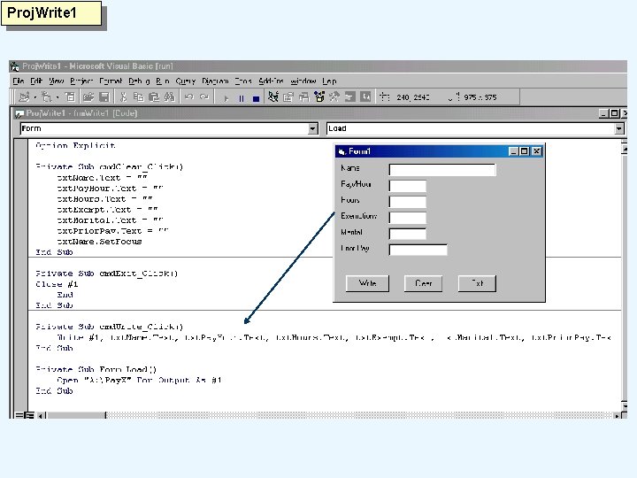This screenshot has height=478, width=637.
Task: Click the Write button on Form1
Action: [367, 283]
